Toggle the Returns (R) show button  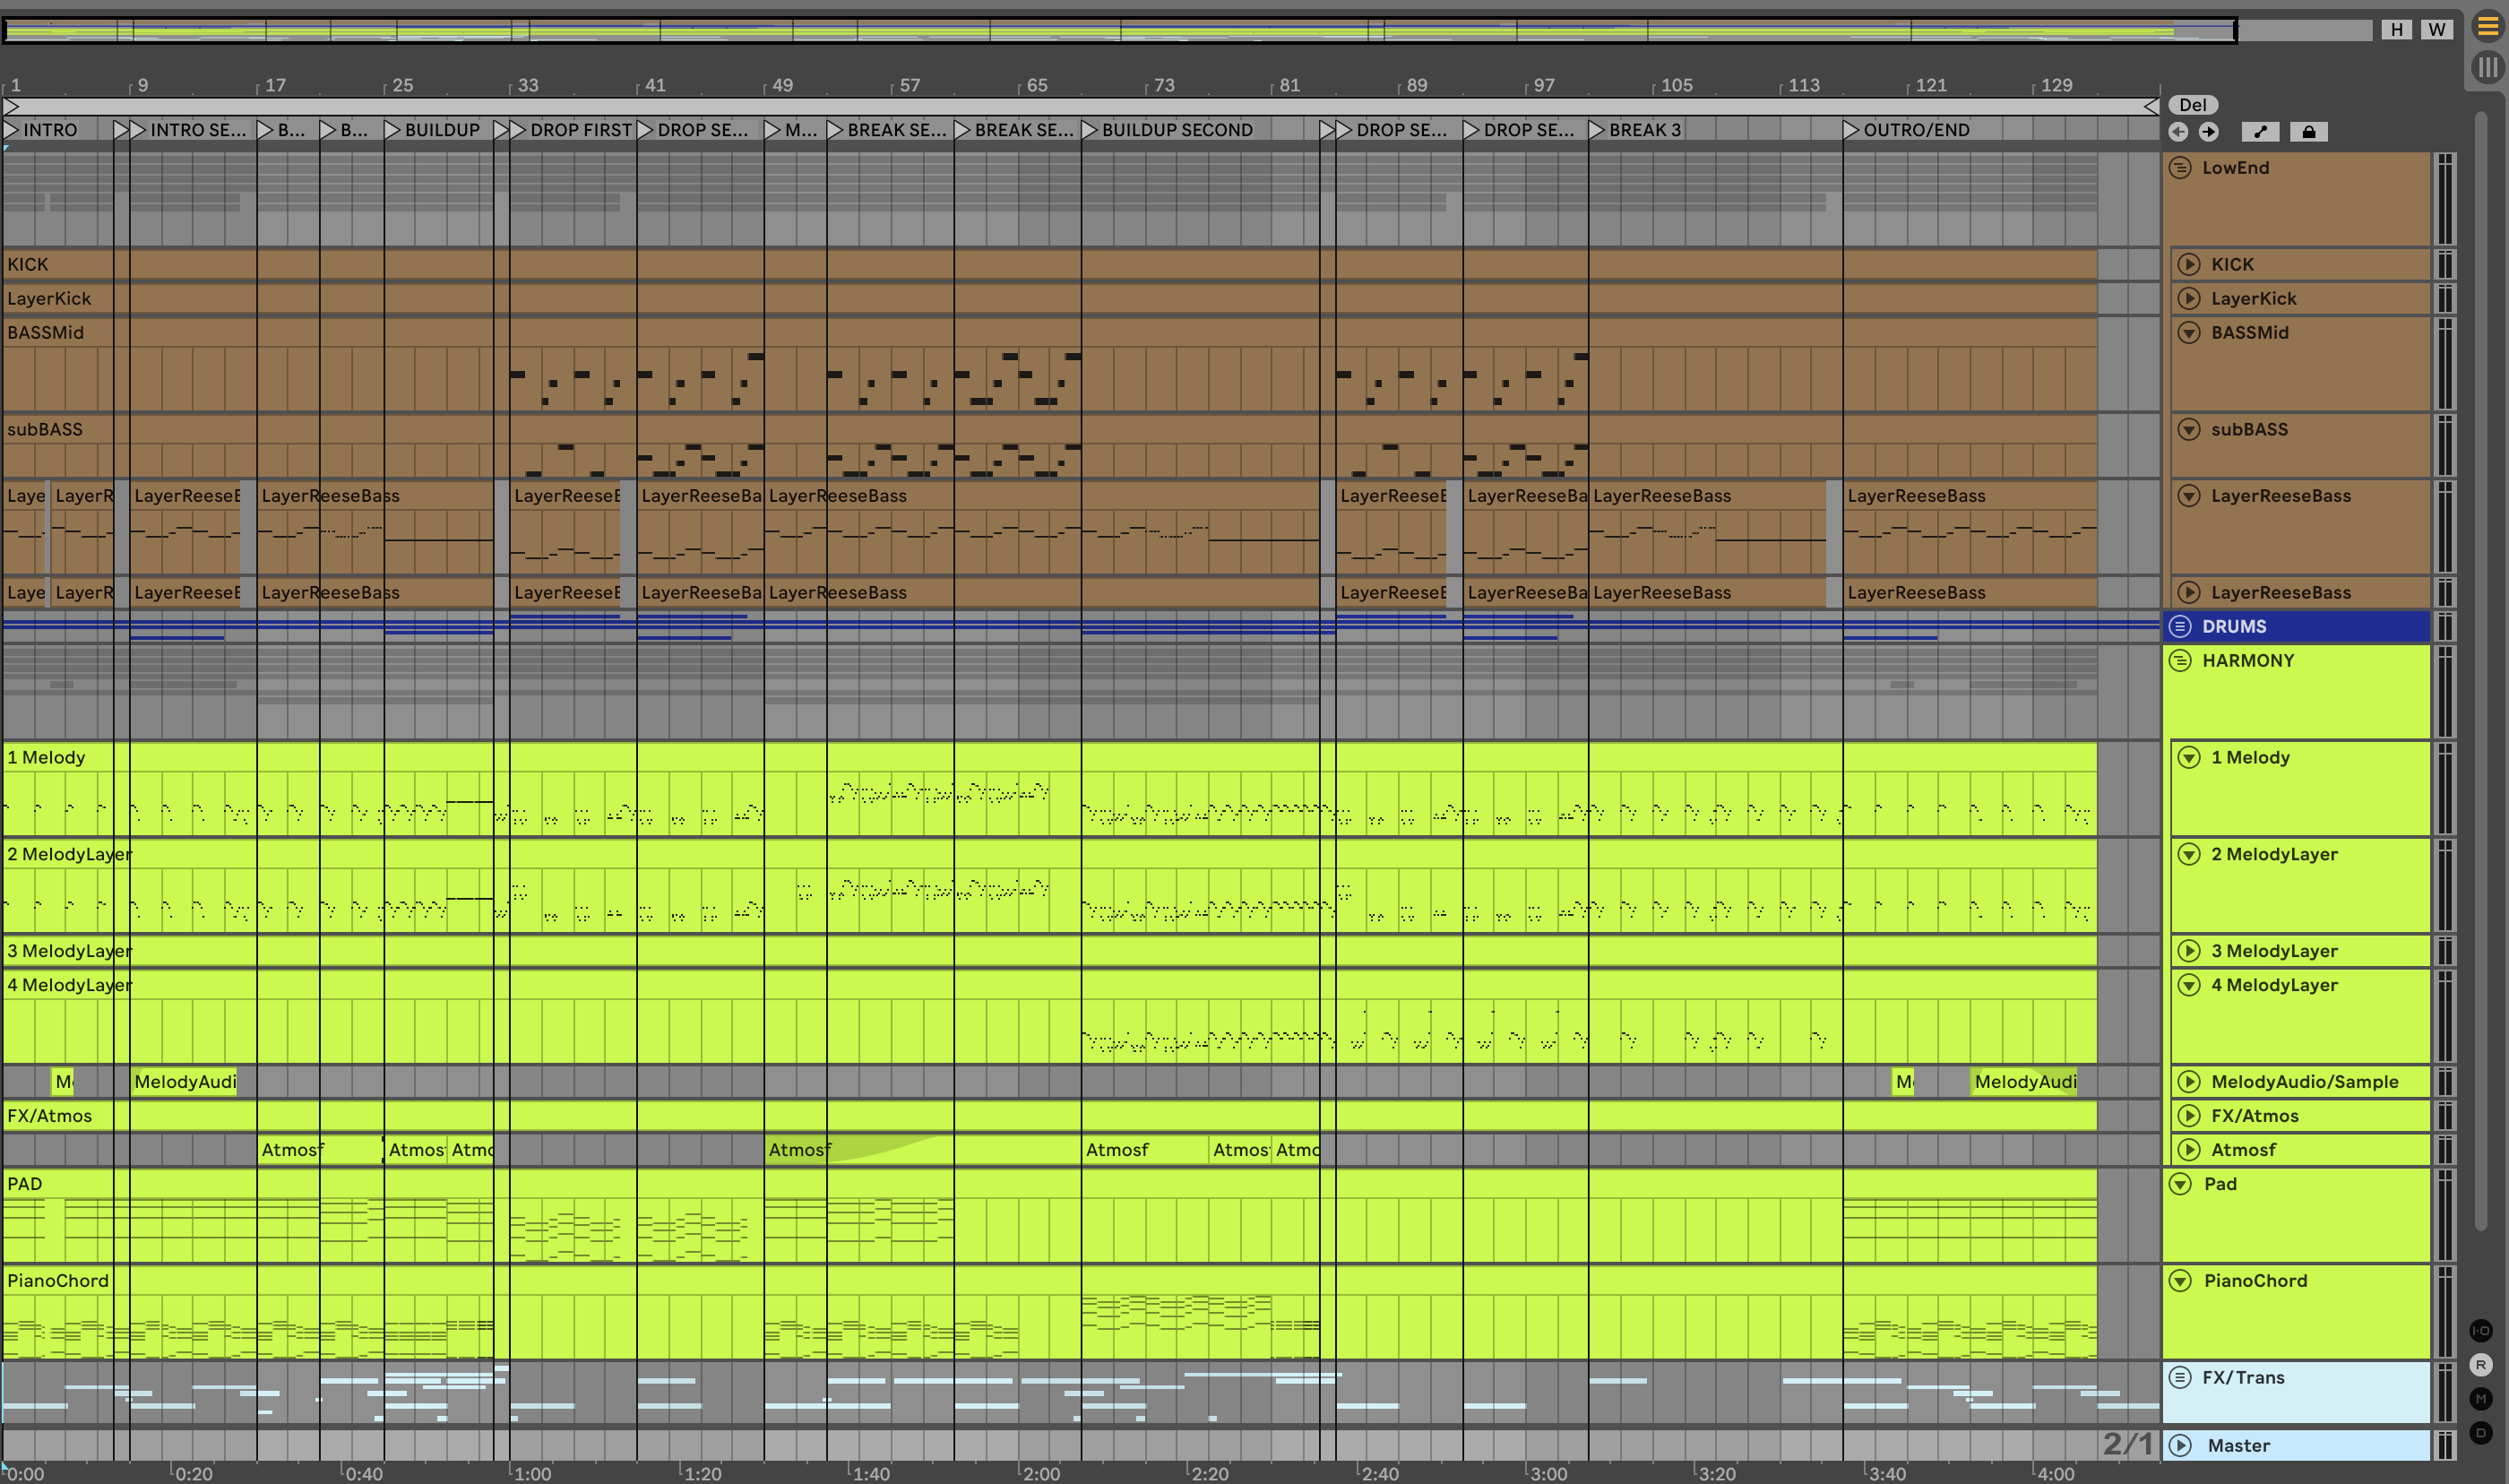pos(2480,1365)
